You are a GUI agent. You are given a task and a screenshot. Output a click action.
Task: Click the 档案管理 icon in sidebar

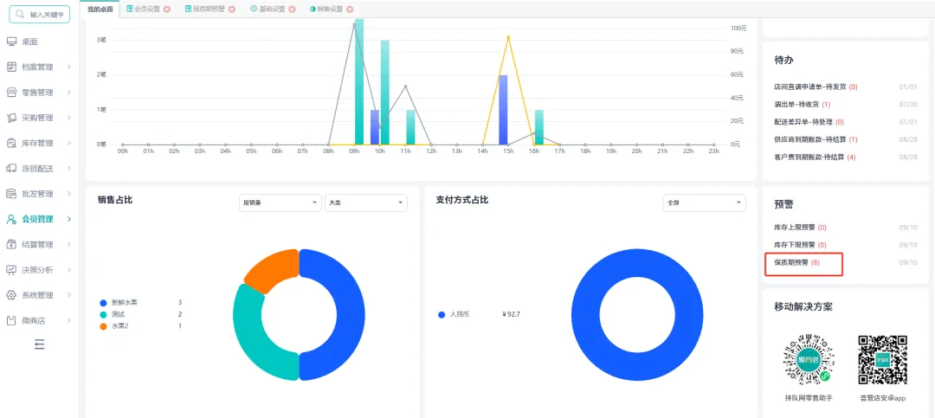click(x=11, y=67)
